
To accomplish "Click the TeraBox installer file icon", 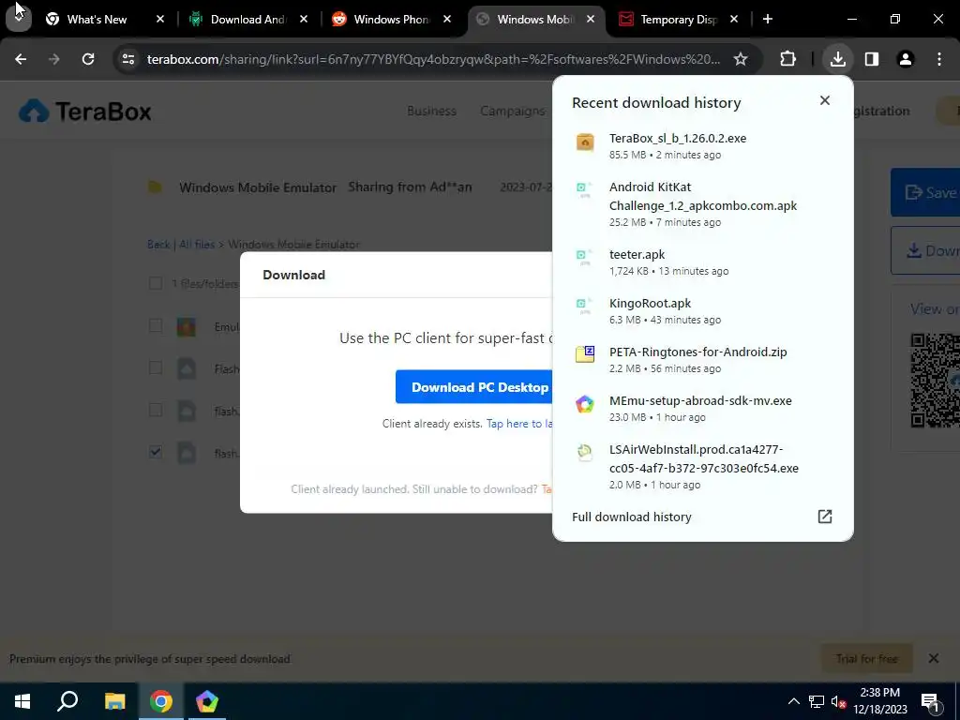I will pyautogui.click(x=585, y=142).
